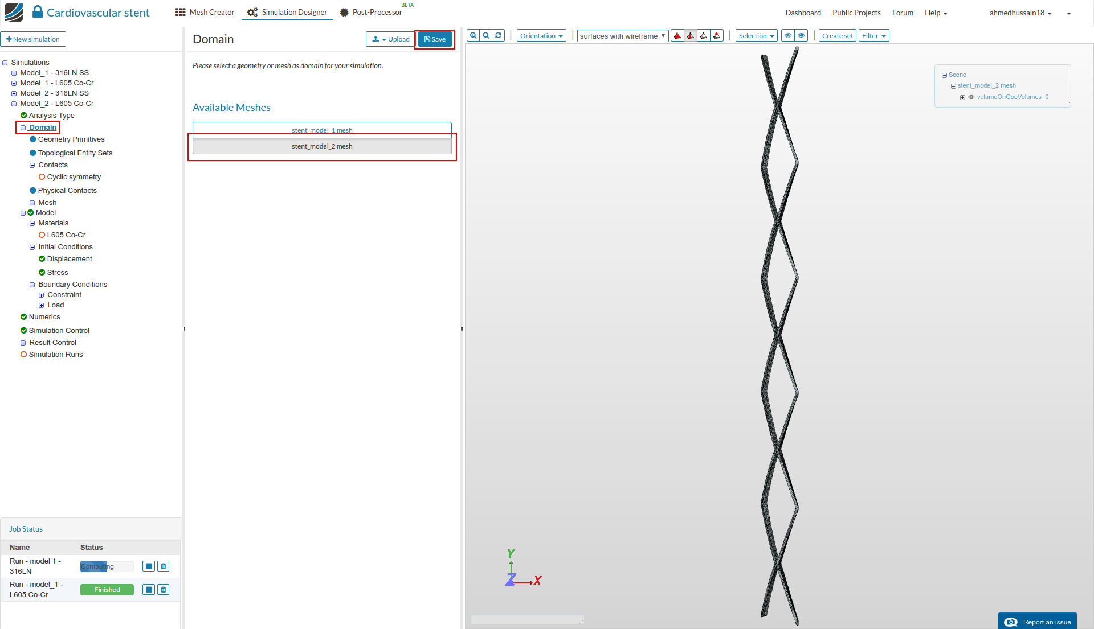1094x629 pixels.
Task: Select the solid volume picking mode icon
Action: [677, 36]
